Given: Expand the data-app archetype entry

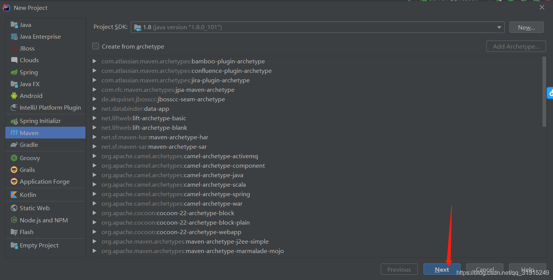Looking at the screenshot, I should point(95,109).
